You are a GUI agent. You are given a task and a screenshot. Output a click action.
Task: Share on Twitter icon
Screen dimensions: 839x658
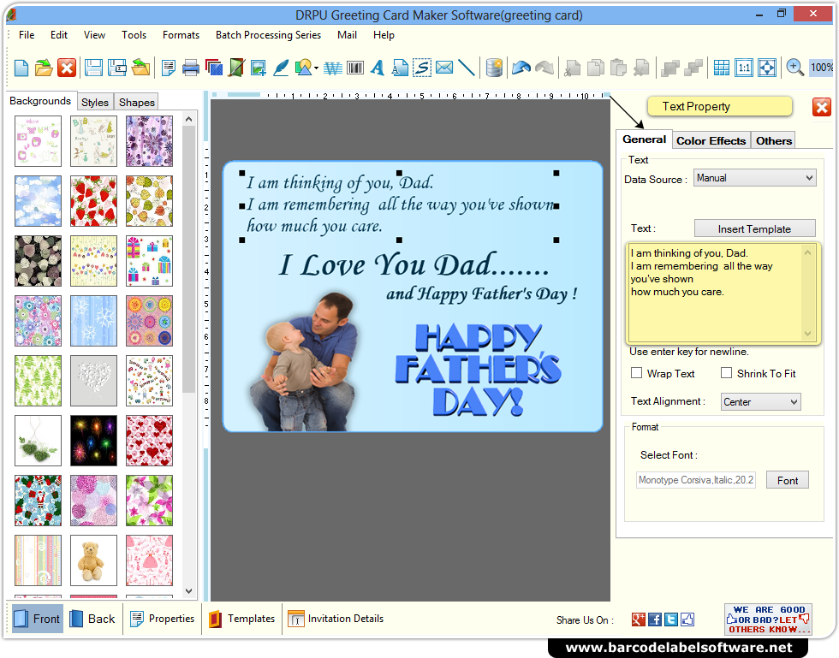coord(671,619)
